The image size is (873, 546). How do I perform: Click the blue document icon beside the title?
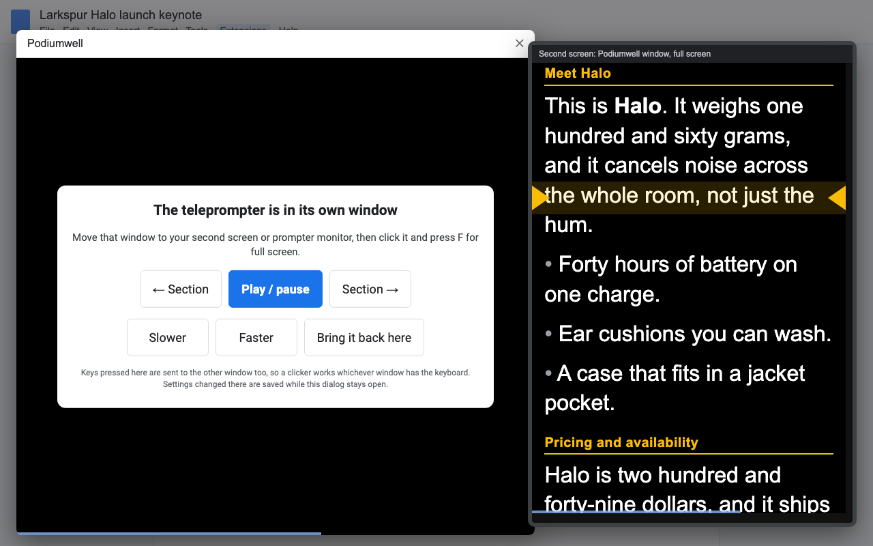click(20, 22)
